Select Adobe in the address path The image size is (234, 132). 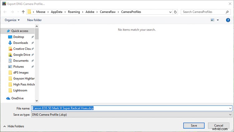point(90,12)
